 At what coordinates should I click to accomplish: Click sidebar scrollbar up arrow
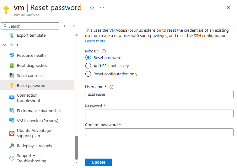pos(77,35)
